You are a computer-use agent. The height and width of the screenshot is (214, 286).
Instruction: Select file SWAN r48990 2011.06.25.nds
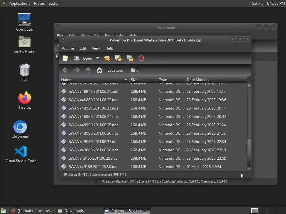tap(153, 125)
